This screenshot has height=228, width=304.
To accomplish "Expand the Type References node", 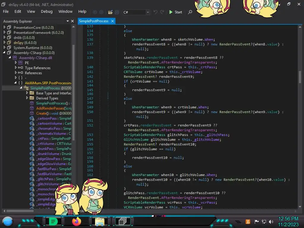I will point(16,68).
